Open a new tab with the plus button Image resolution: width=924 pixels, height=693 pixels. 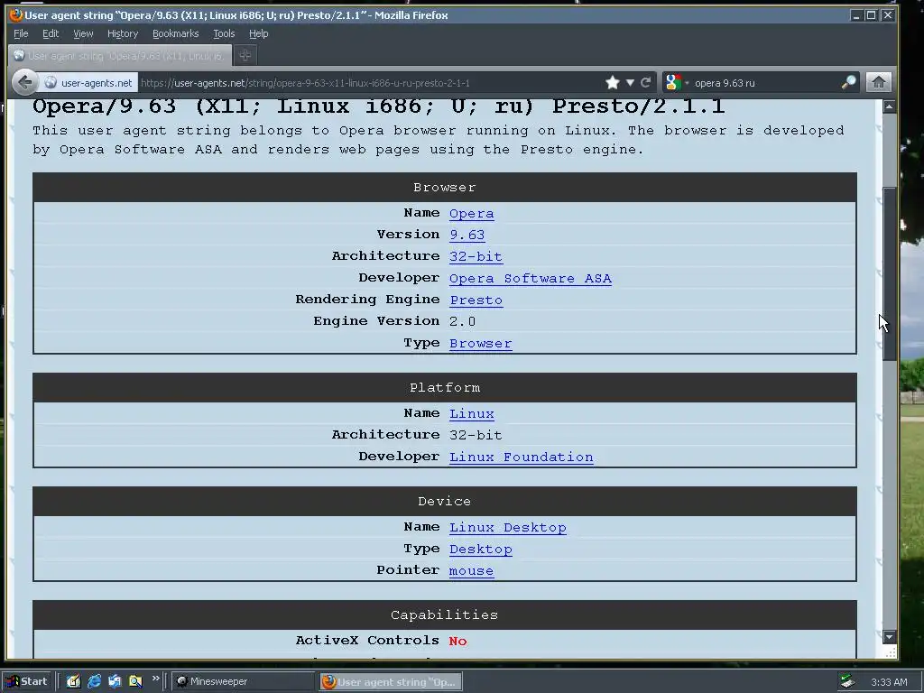pos(245,55)
